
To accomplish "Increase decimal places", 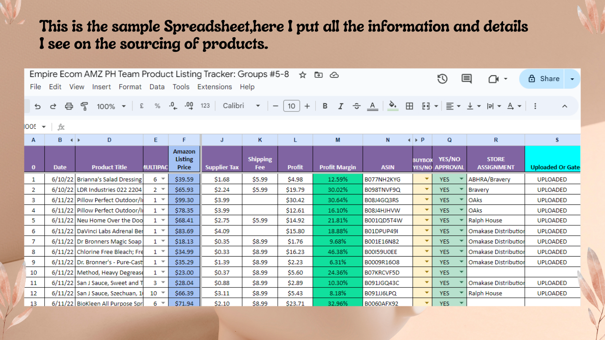I will [189, 106].
